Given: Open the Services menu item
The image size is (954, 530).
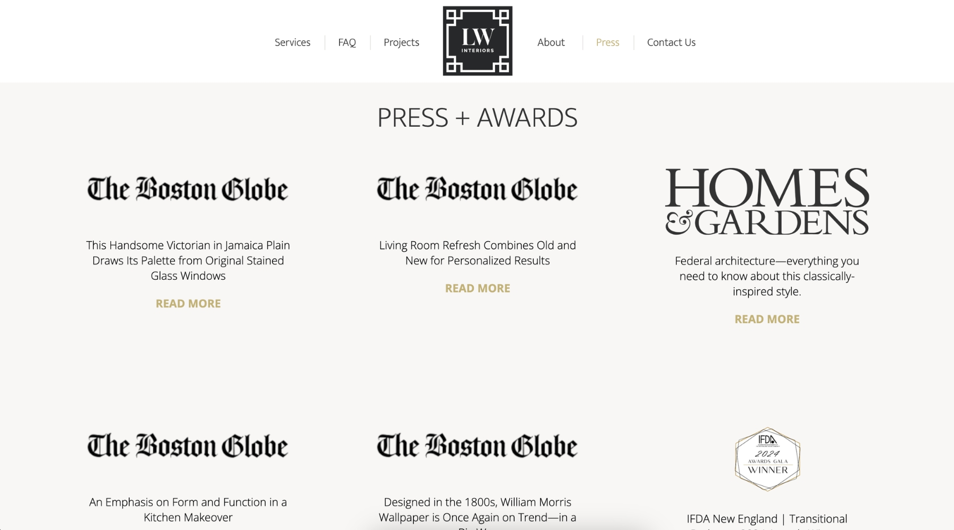Looking at the screenshot, I should 293,42.
